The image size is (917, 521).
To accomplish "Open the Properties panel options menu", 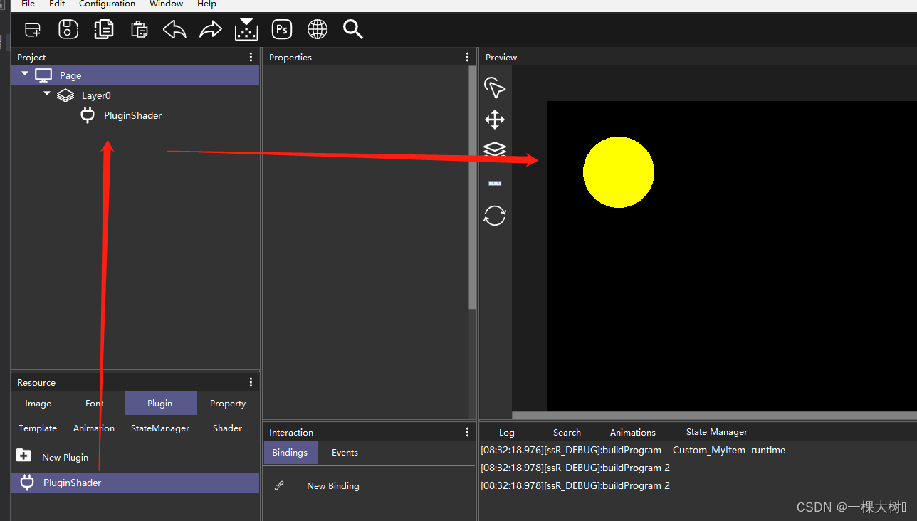I will click(x=467, y=56).
